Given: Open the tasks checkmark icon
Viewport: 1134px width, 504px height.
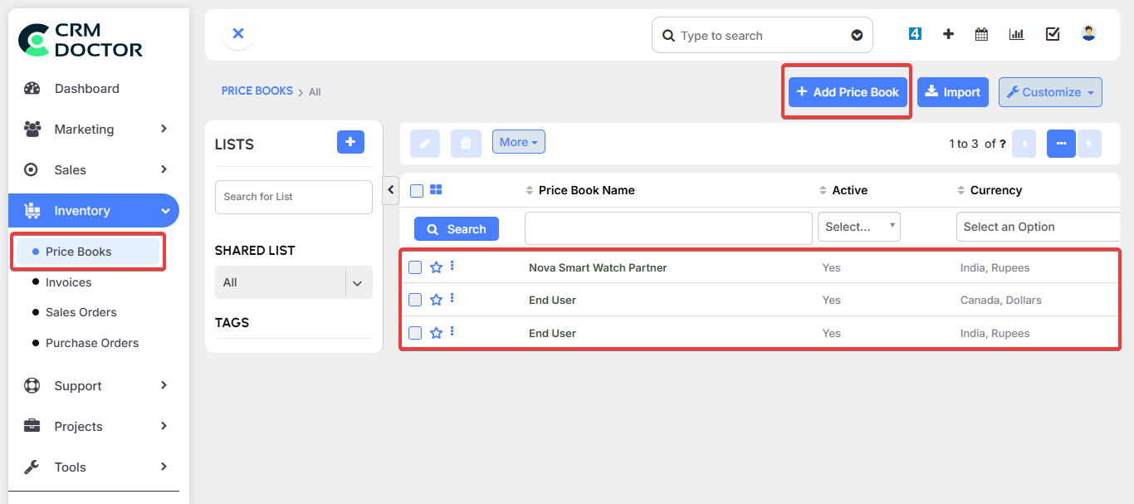Looking at the screenshot, I should tap(1053, 34).
